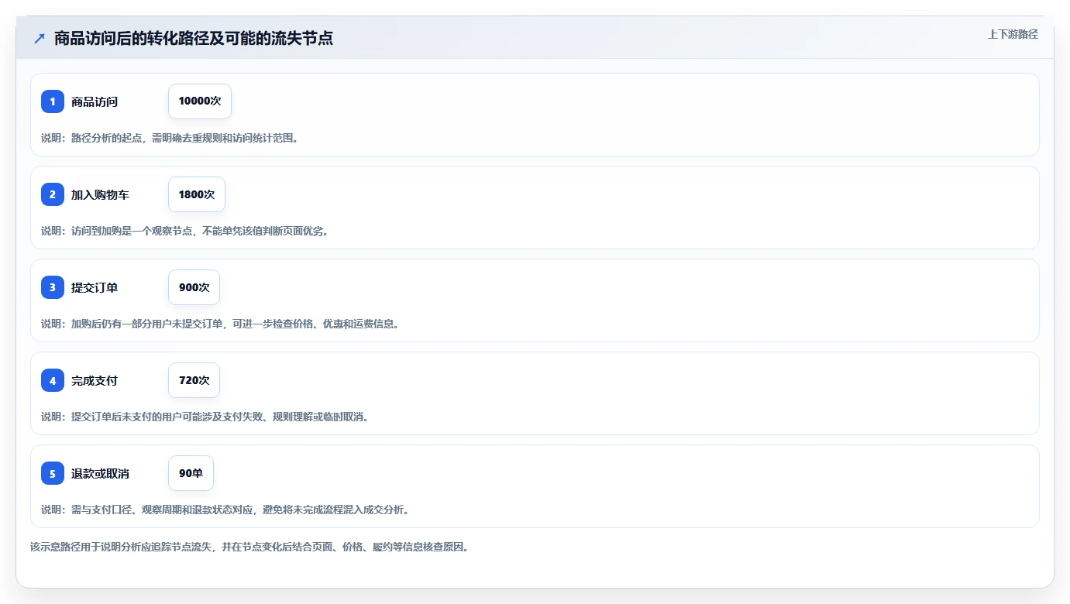
Task: Select the 加入购物车 step label
Action: (x=100, y=194)
